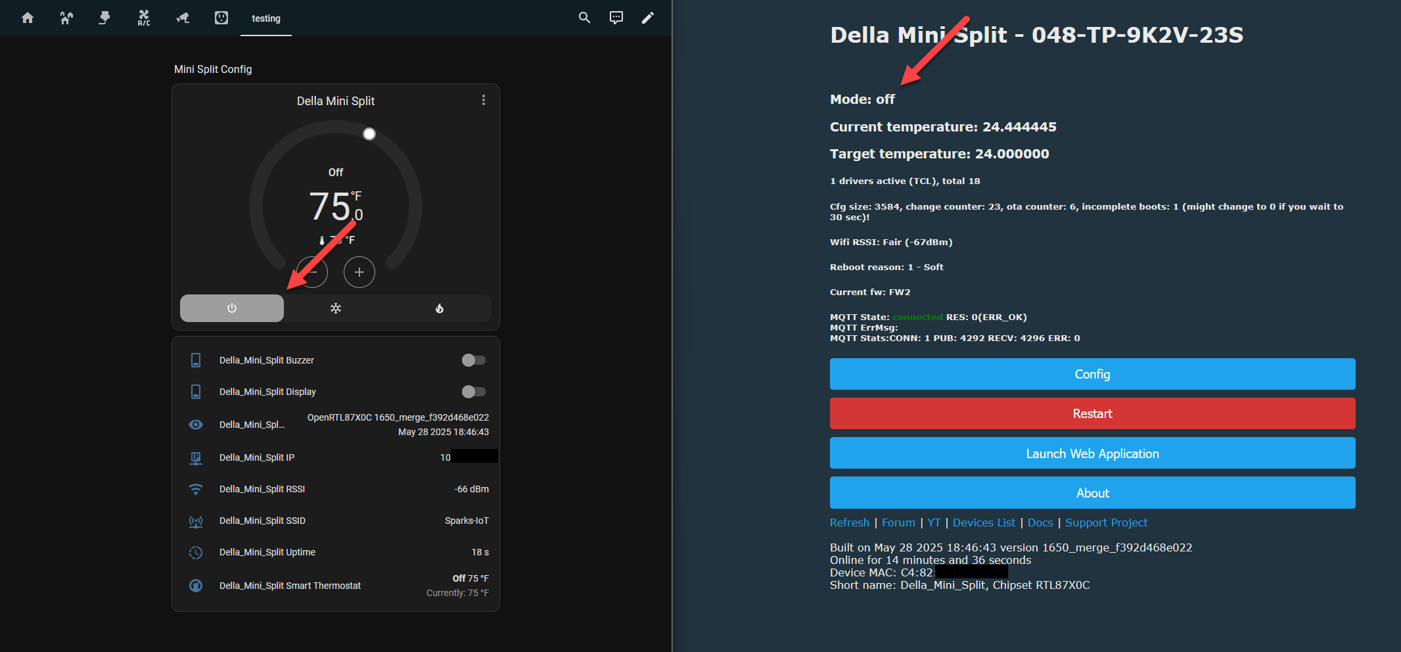
Task: Click the red Restart button
Action: click(1092, 413)
